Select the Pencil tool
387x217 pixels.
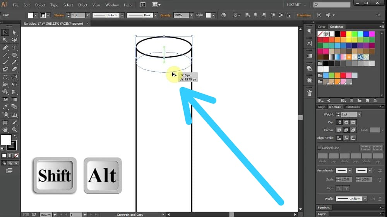[x=14, y=62]
